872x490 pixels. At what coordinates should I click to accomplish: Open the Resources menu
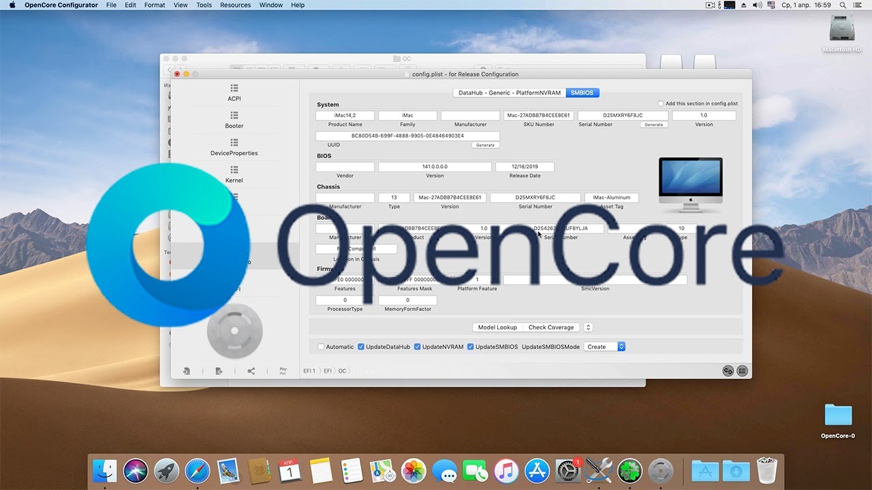pyautogui.click(x=236, y=5)
